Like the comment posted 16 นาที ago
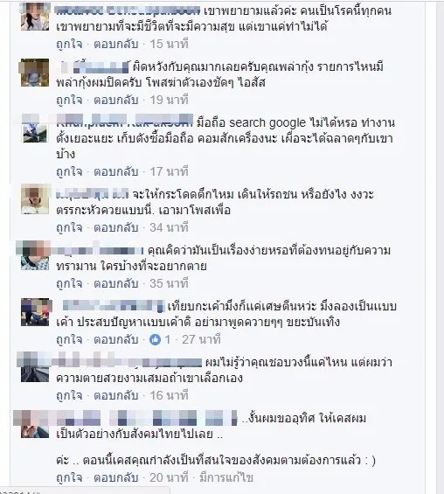 click(x=69, y=395)
